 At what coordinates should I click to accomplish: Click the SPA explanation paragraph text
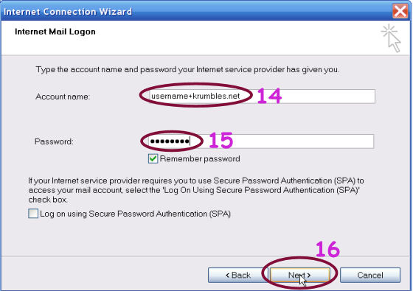tap(196, 190)
